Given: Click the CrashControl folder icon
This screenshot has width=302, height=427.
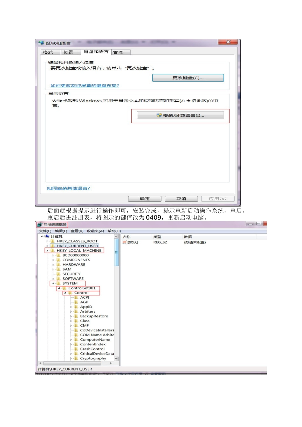Looking at the screenshot, I should point(76,349).
